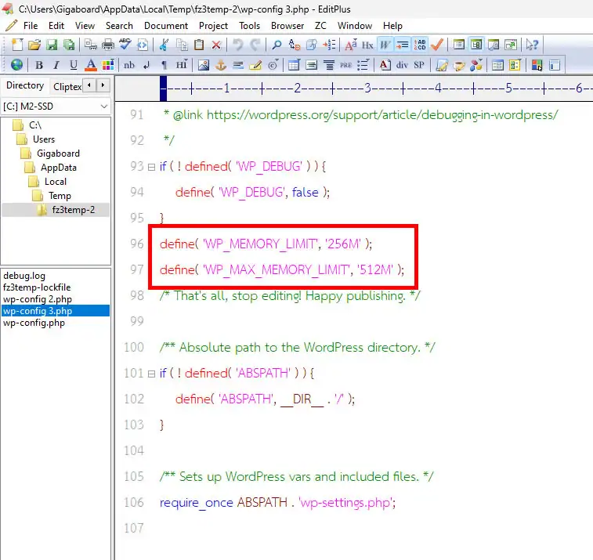This screenshot has height=560, width=593.
Task: Open the File menu
Action: pos(31,26)
